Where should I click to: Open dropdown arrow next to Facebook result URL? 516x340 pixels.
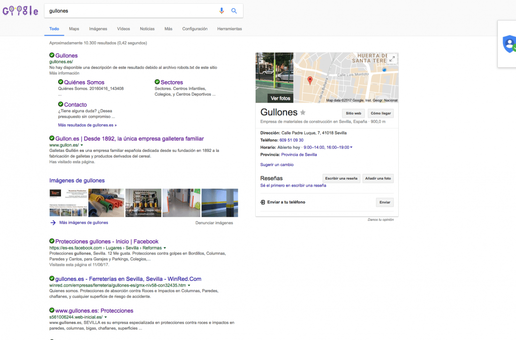[165, 248]
